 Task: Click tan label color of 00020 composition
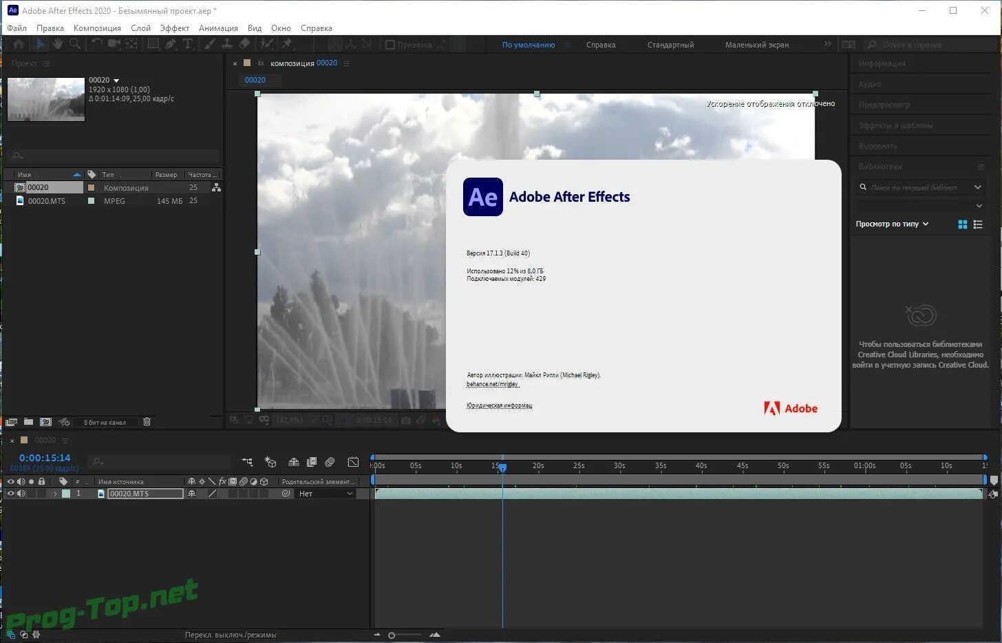[x=91, y=187]
